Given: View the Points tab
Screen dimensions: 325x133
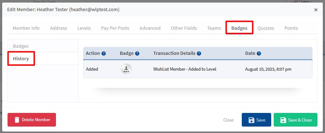Looking at the screenshot, I should pos(291,28).
